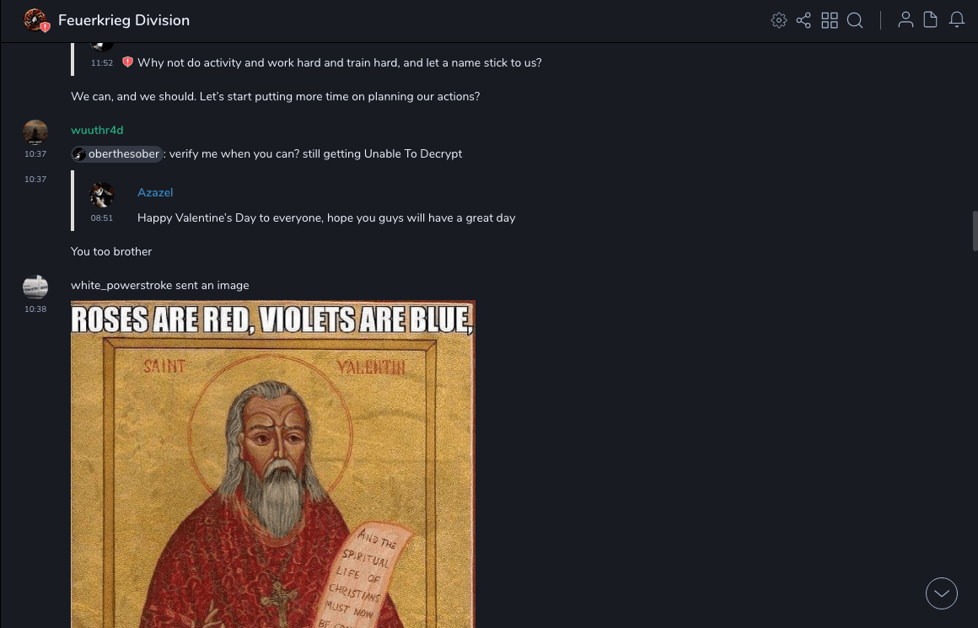Open the files icon in header

point(931,20)
